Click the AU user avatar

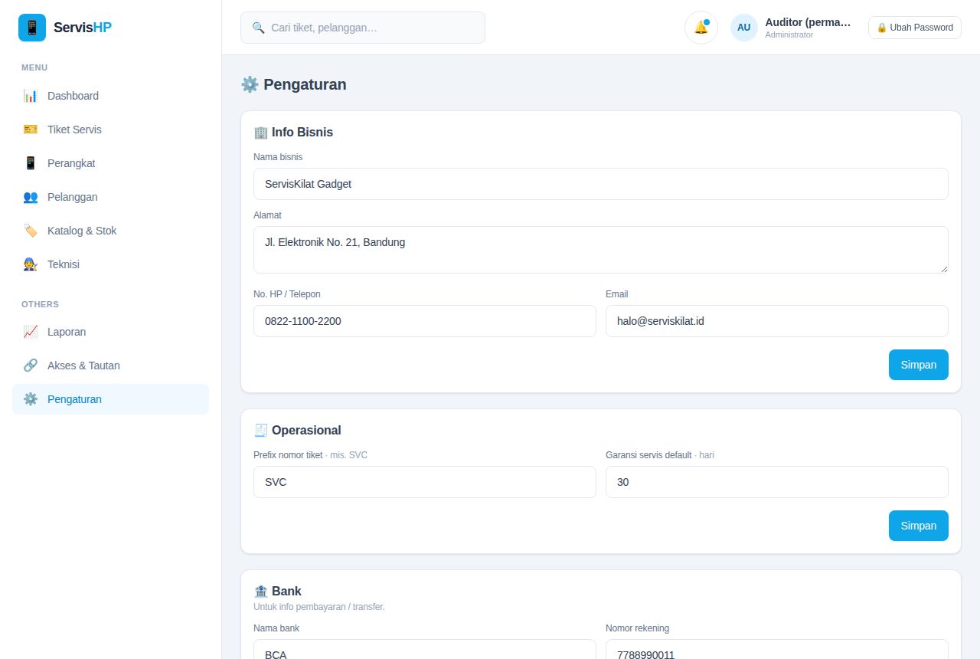[x=744, y=28]
